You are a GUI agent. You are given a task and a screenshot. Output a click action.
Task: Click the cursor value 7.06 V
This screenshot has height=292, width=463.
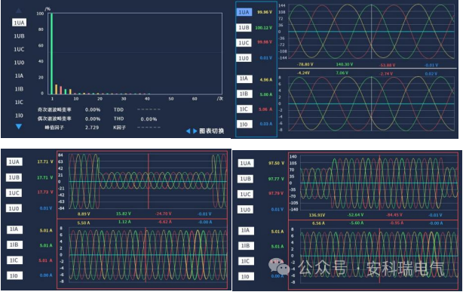click(x=342, y=72)
